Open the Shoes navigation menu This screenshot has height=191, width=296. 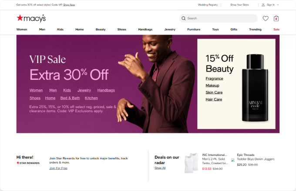coord(122,30)
